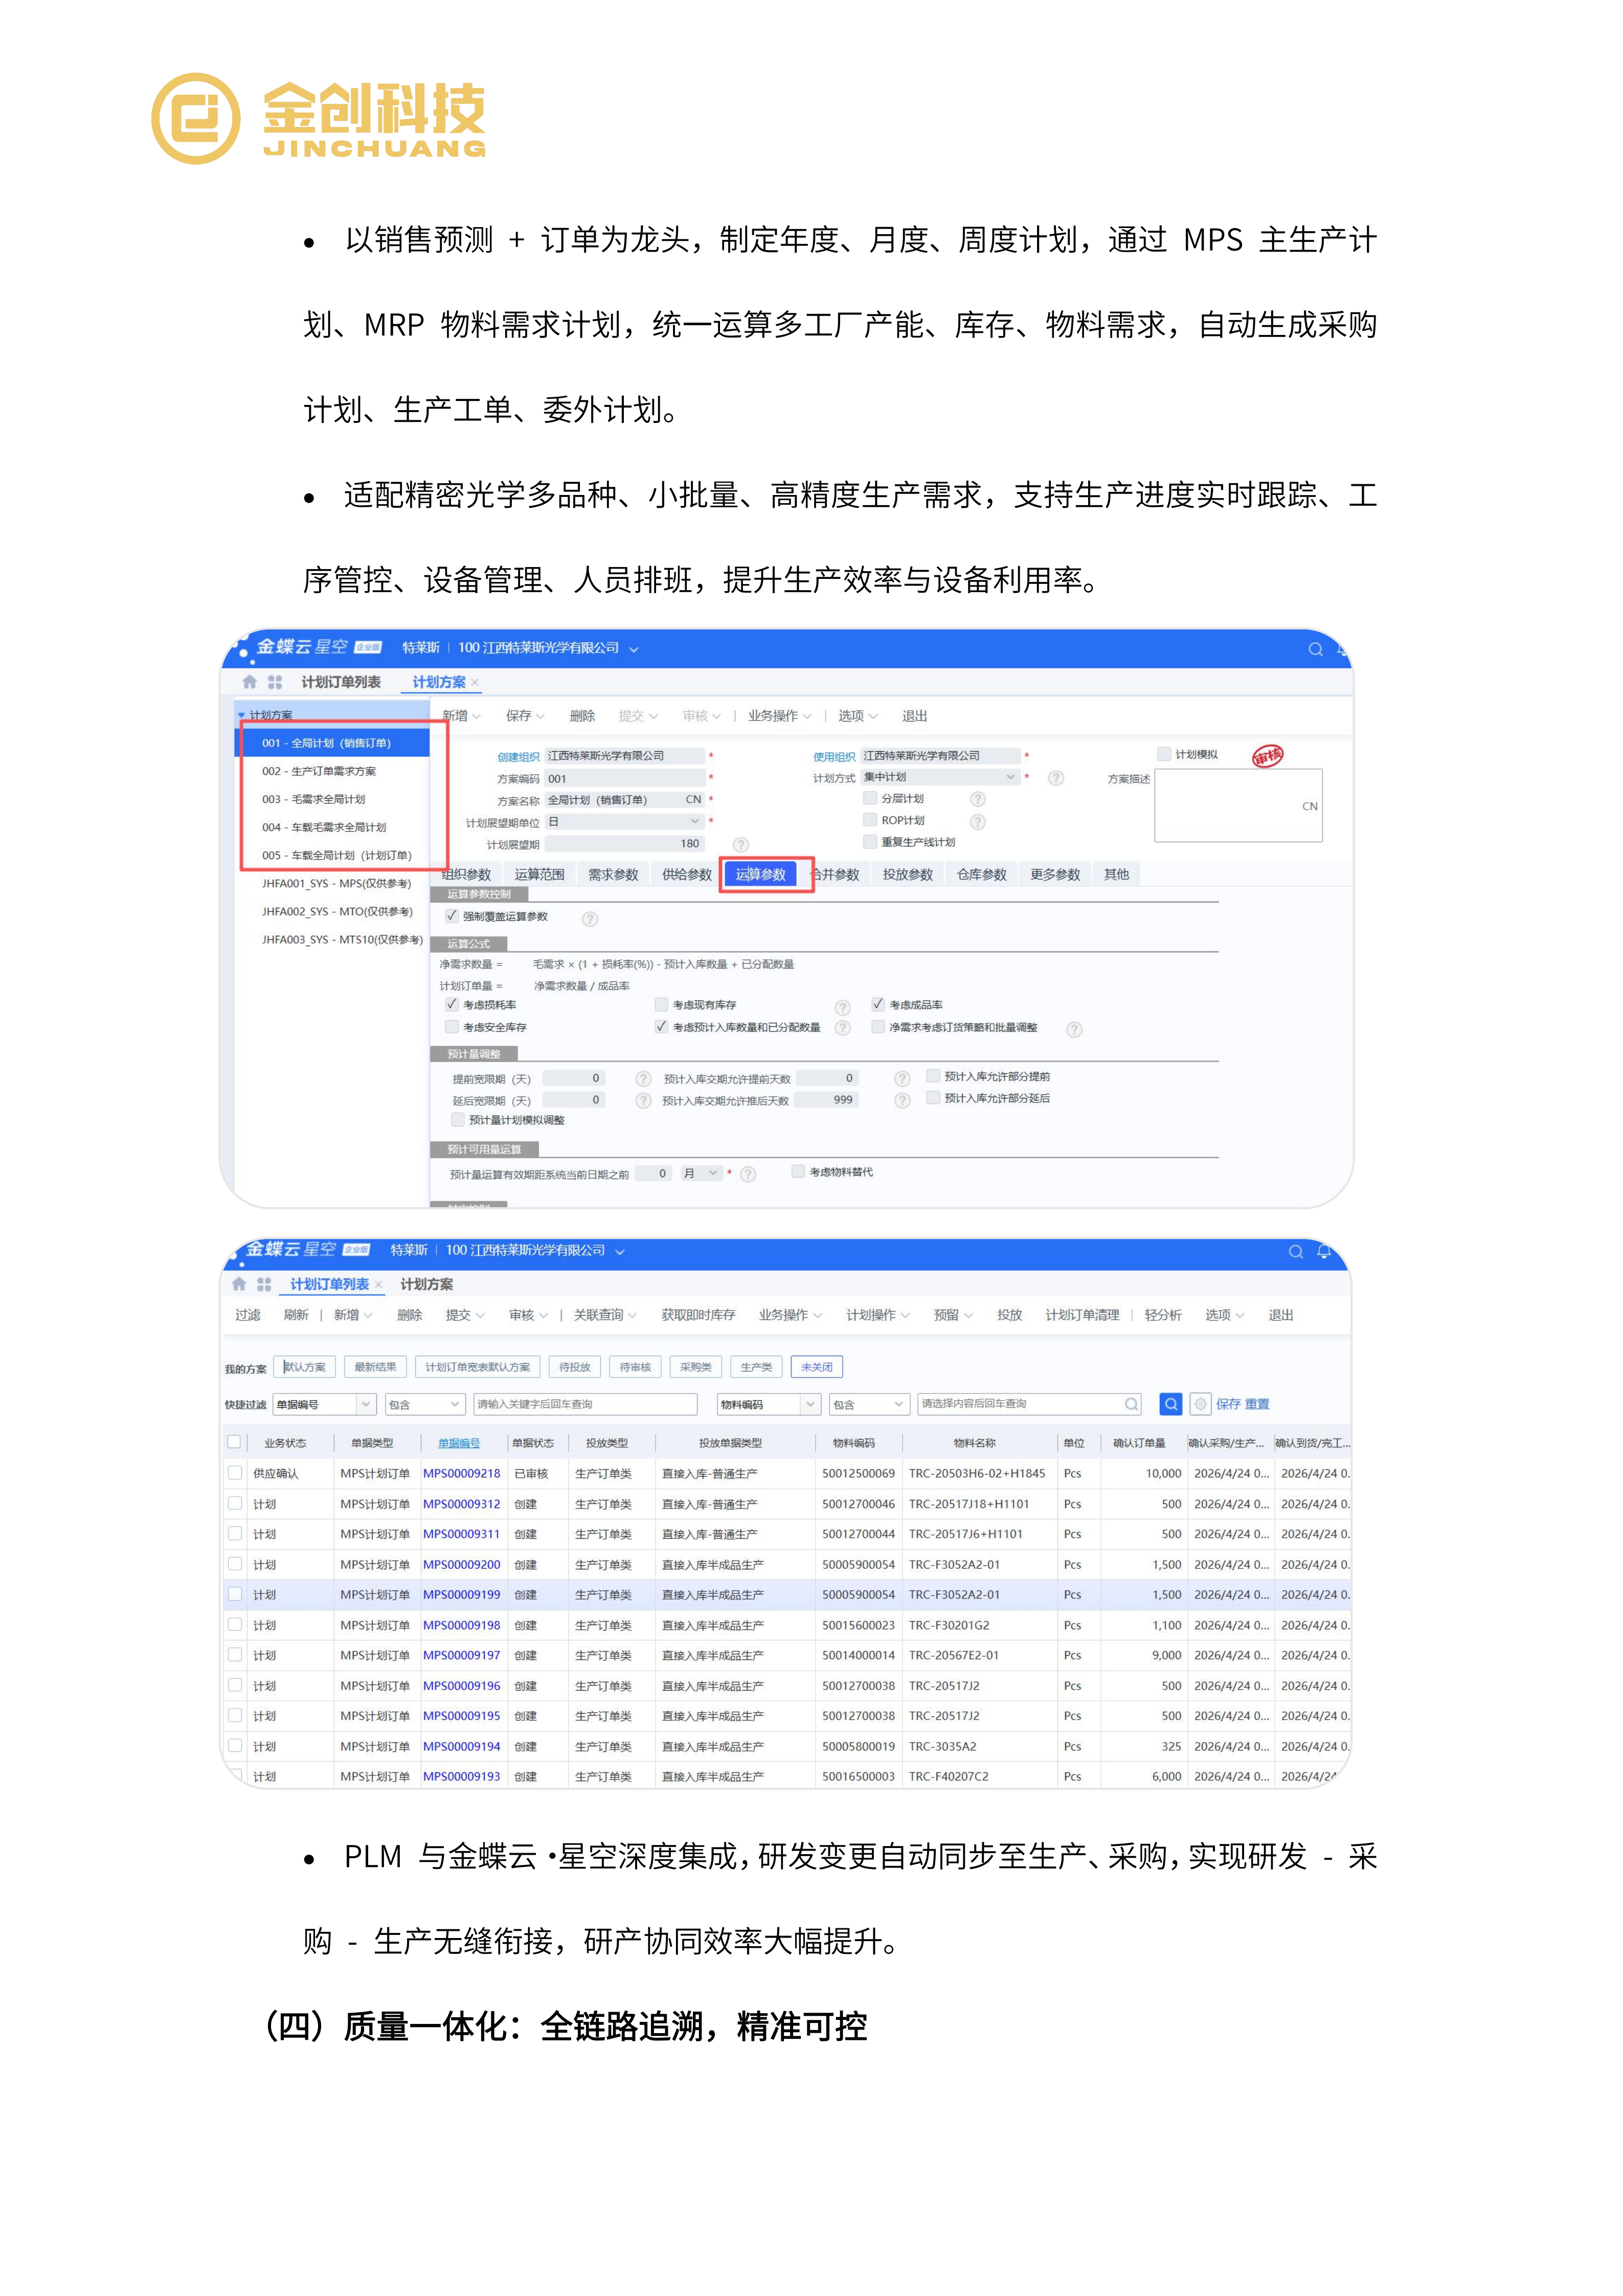1623x2296 pixels.
Task: Collapse the 计划方案 tree root
Action: click(241, 716)
